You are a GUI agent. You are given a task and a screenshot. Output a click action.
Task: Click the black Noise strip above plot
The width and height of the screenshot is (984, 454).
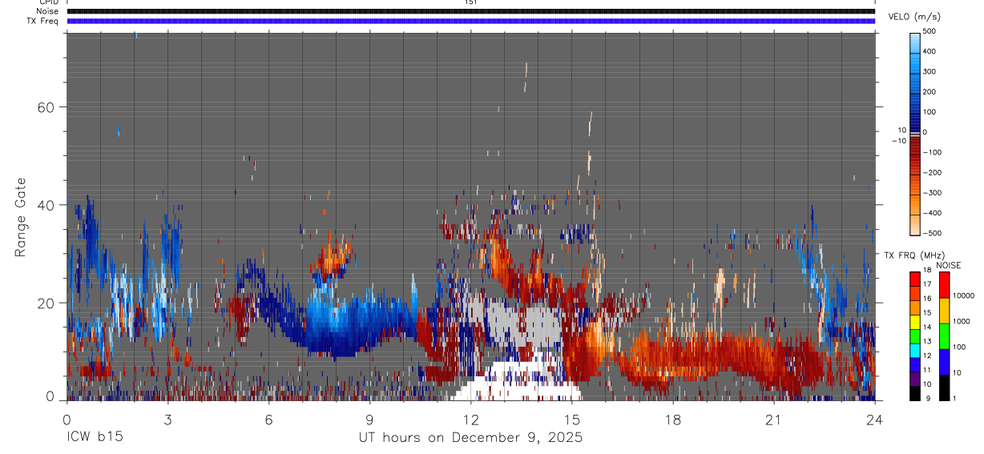(x=470, y=11)
